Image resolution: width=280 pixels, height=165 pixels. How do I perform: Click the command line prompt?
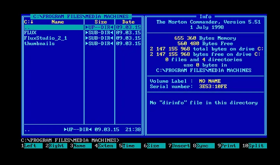click(70, 140)
